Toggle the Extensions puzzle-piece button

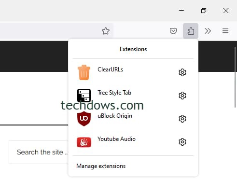(191, 31)
